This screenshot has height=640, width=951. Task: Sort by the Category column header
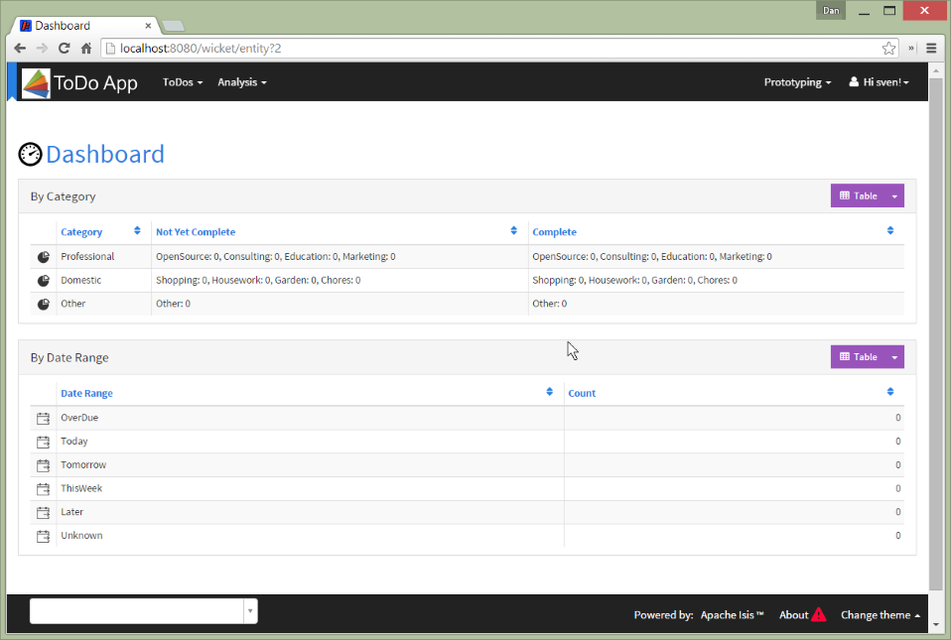(x=81, y=232)
